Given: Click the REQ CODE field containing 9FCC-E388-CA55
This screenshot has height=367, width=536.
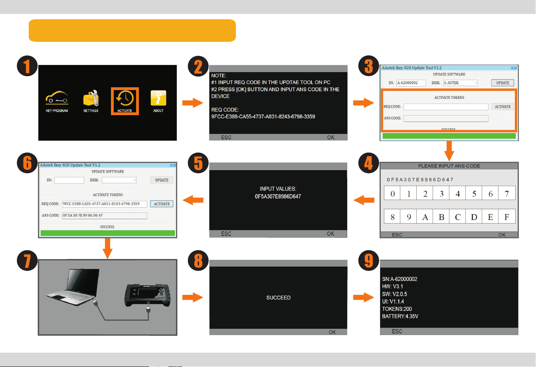Looking at the screenshot, I should (104, 204).
